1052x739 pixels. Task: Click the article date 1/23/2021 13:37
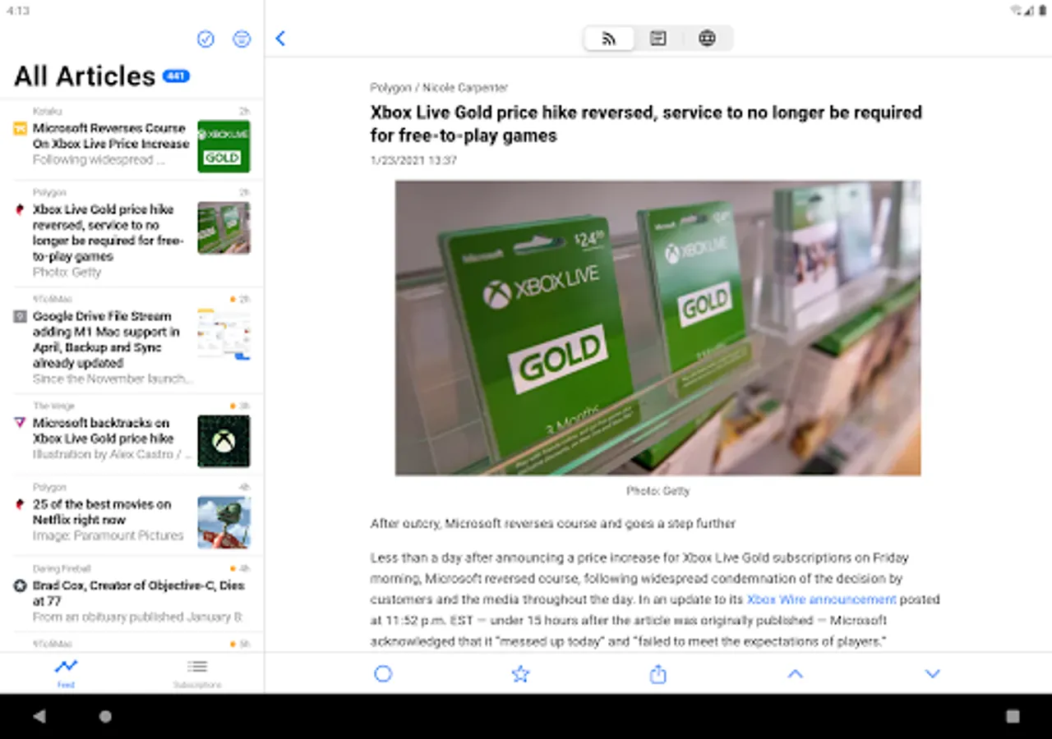(x=413, y=160)
